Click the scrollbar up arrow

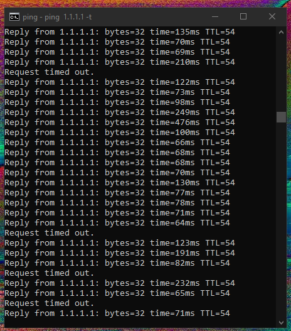tap(281, 32)
